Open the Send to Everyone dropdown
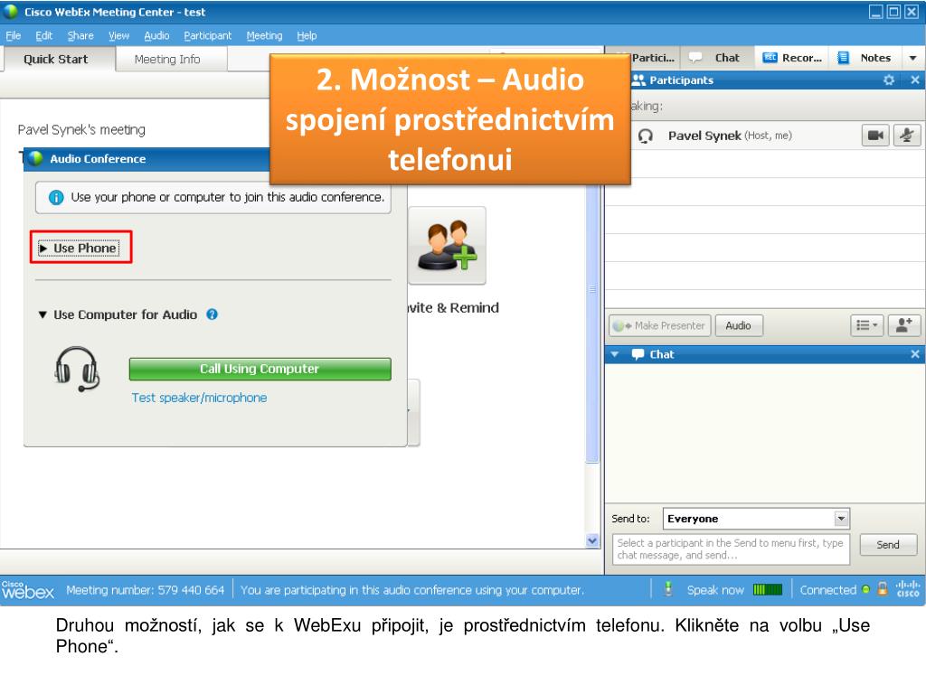 click(x=841, y=519)
